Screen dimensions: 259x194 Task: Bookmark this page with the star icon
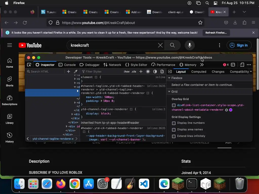point(200,23)
